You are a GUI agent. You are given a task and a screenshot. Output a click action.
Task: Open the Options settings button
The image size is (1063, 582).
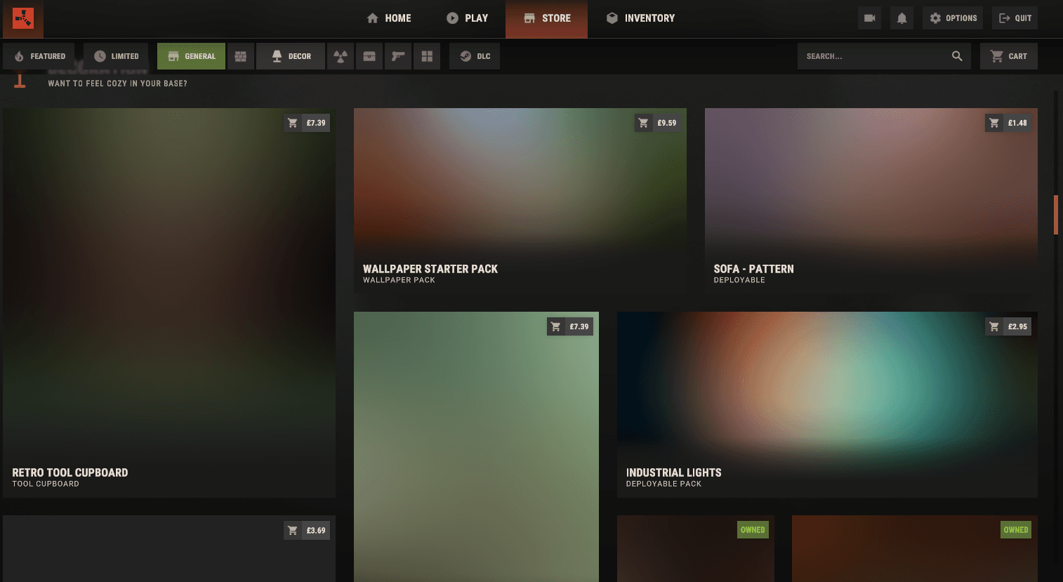coord(953,18)
